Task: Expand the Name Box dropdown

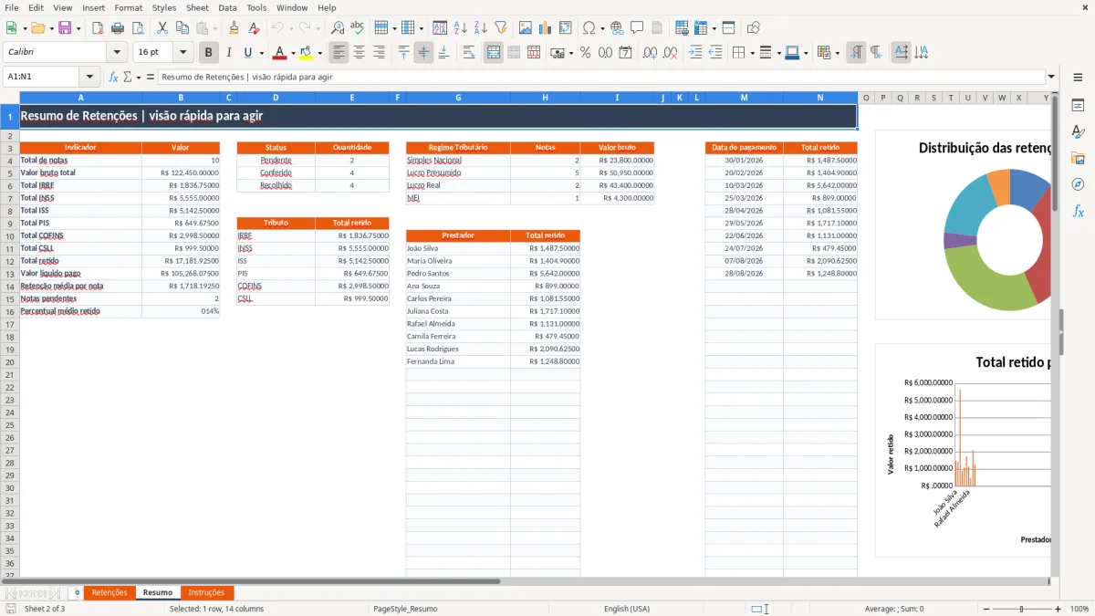Action: [89, 77]
